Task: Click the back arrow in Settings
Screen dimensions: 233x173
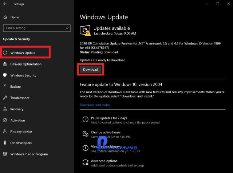Action: pos(5,4)
